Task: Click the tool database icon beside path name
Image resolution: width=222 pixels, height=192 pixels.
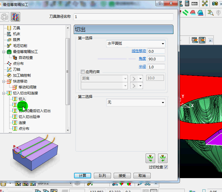Action: click(15, 17)
